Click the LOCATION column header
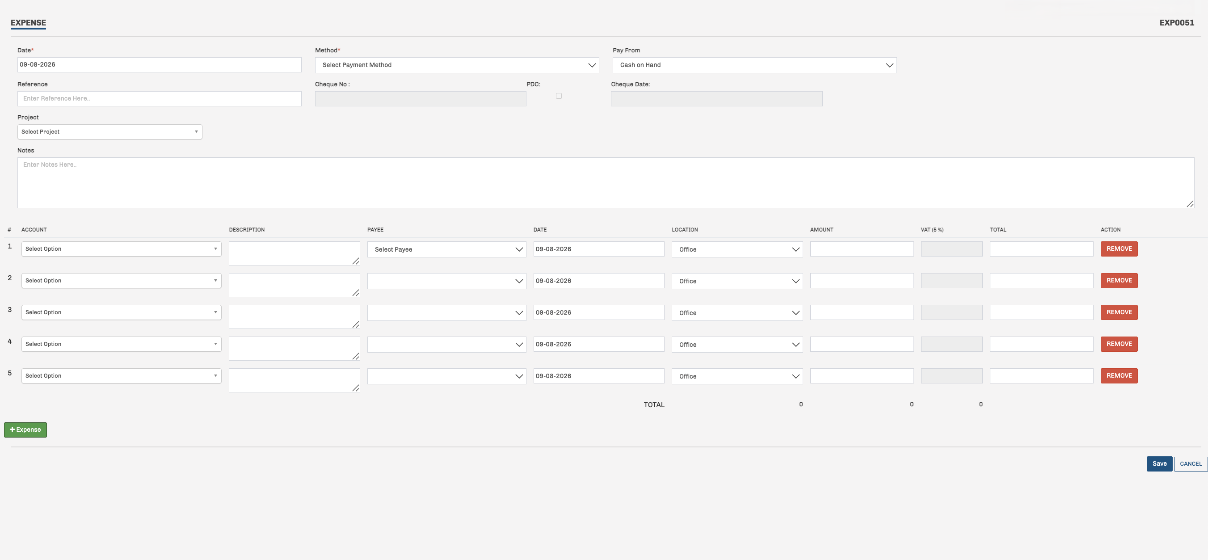Viewport: 1208px width, 560px height. [x=684, y=230]
